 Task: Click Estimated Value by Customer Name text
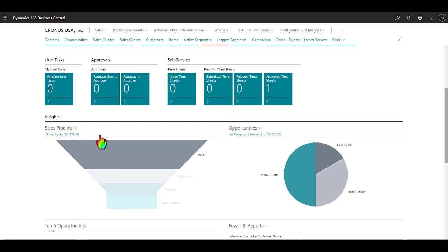pyautogui.click(x=255, y=236)
